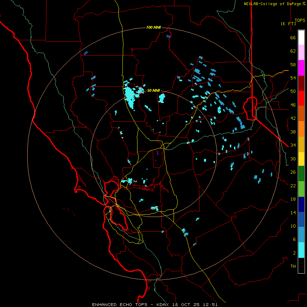Select the light green legend swatch

[301, 189]
